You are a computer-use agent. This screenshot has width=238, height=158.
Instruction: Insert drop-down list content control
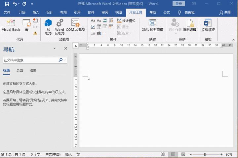105,27
